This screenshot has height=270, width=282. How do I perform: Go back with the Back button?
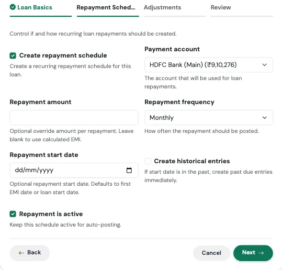(30, 253)
